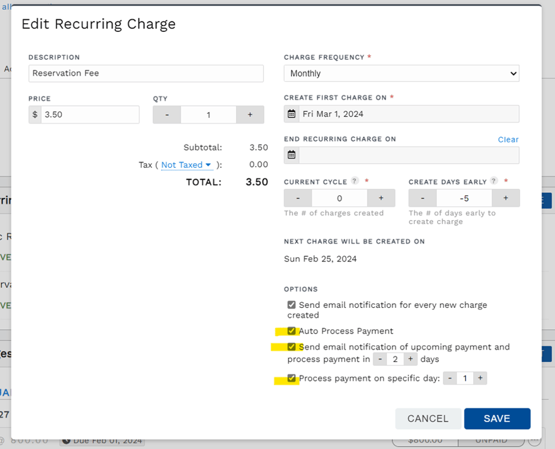Disable email notification for every new charge
This screenshot has height=449, width=555.
coord(291,304)
